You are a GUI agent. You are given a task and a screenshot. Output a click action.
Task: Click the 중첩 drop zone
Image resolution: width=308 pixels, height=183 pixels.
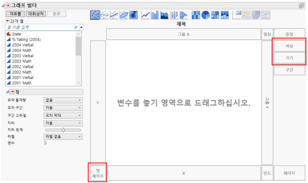tap(290, 34)
